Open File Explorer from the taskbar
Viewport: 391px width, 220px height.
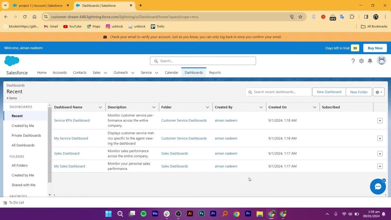(260, 214)
